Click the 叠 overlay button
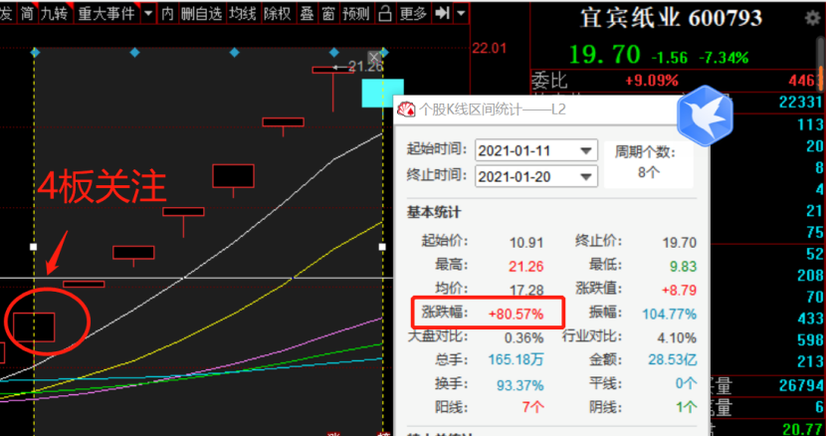Screen dimensions: 827x436 coord(307,13)
